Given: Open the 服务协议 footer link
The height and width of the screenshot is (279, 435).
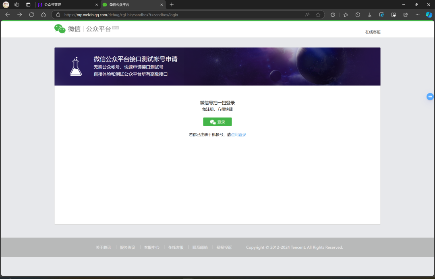Looking at the screenshot, I should click(127, 247).
